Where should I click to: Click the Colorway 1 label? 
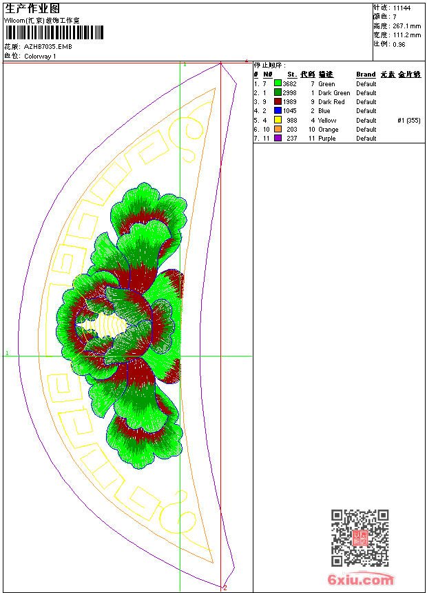pos(40,57)
